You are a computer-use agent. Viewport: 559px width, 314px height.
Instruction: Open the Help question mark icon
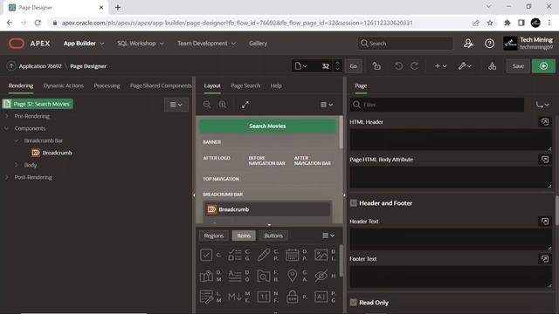point(489,44)
